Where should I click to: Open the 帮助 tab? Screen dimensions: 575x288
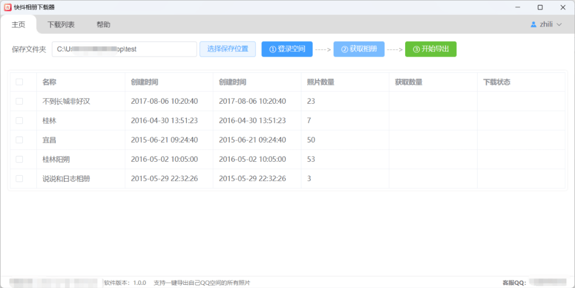103,24
